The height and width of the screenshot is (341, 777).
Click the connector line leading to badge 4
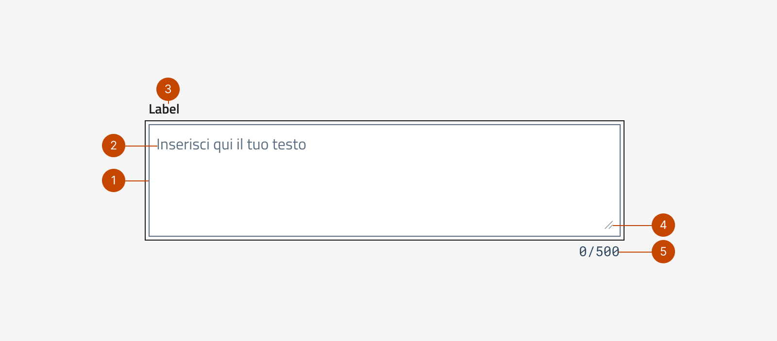pyautogui.click(x=631, y=225)
